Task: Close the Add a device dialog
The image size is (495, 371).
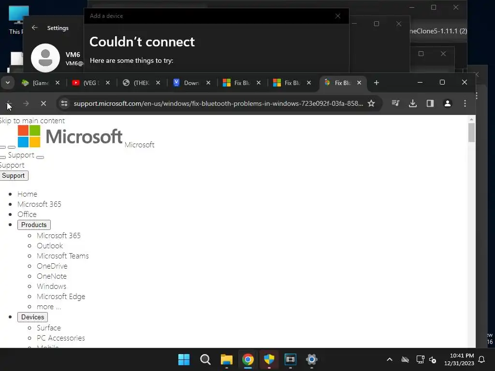Action: (338, 16)
